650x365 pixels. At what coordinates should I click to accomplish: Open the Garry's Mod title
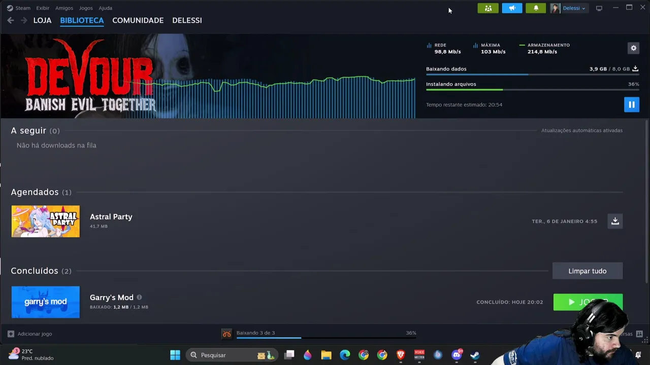[112, 298]
